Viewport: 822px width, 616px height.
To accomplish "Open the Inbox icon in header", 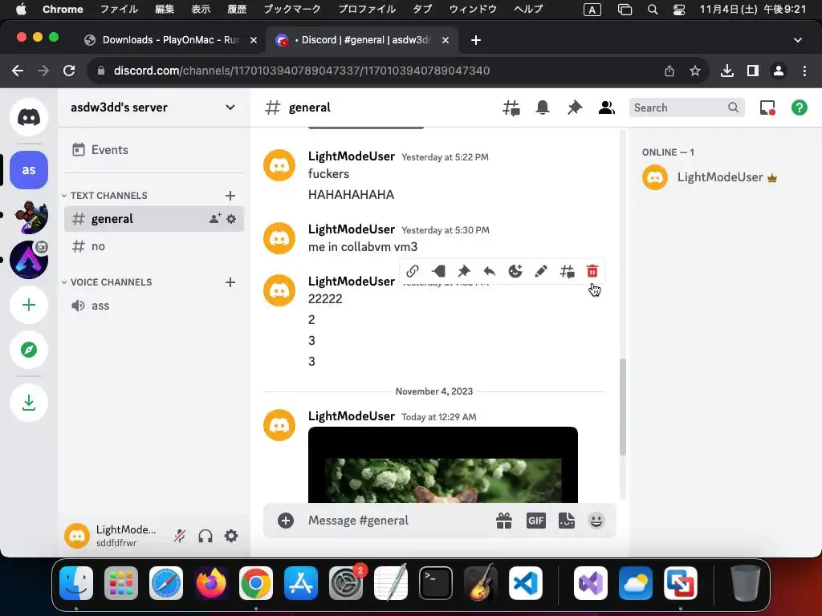I will (767, 107).
